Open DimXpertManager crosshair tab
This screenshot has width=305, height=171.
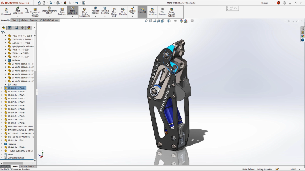click(x=23, y=28)
